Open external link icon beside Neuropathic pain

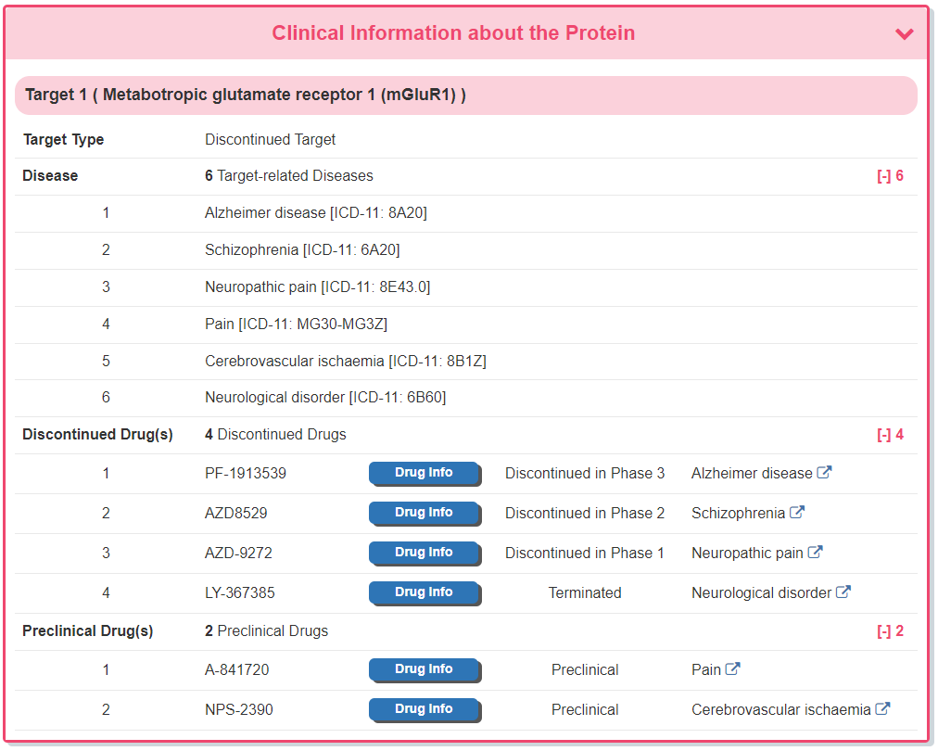coord(815,553)
